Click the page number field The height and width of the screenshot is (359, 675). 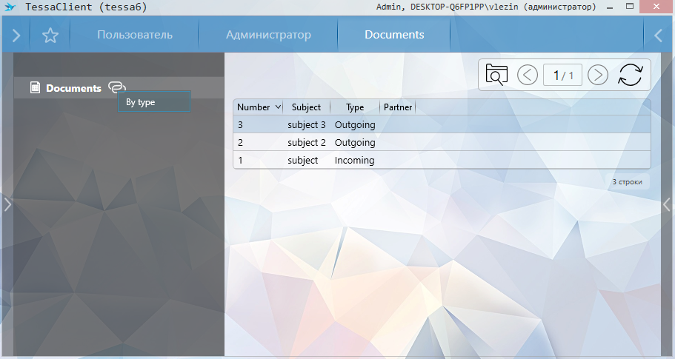[x=562, y=75]
